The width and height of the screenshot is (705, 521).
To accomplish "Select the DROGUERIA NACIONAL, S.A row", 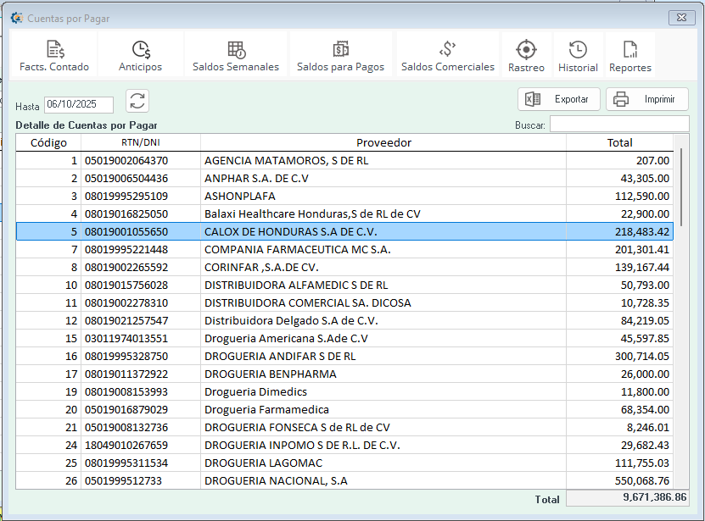I will [x=339, y=480].
